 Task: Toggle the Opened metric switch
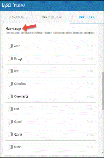[10, 122]
